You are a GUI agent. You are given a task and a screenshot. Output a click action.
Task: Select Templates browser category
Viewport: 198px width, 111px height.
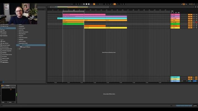click(x=5, y=36)
